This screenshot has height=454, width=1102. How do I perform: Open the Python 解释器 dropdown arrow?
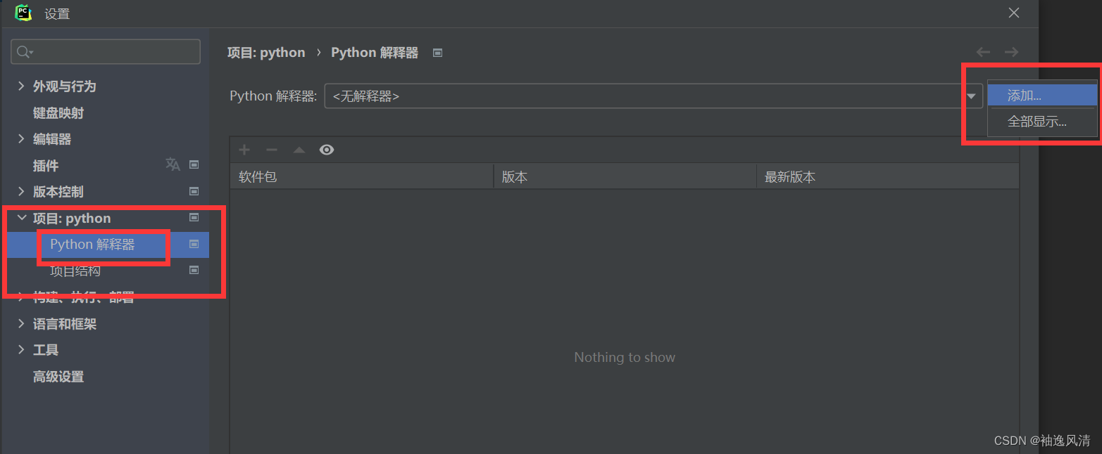point(972,96)
